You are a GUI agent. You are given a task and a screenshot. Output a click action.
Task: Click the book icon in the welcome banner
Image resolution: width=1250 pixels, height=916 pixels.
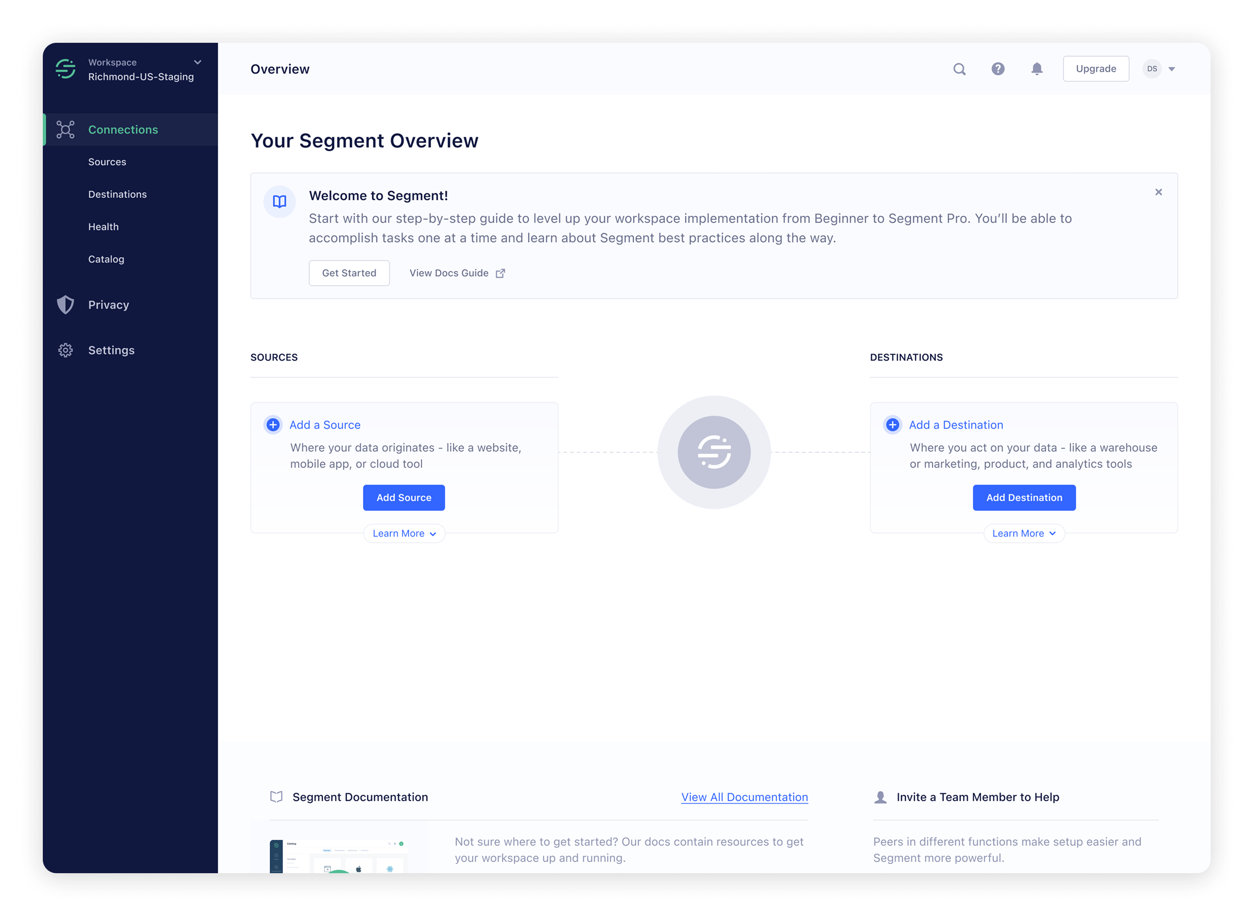(x=279, y=202)
